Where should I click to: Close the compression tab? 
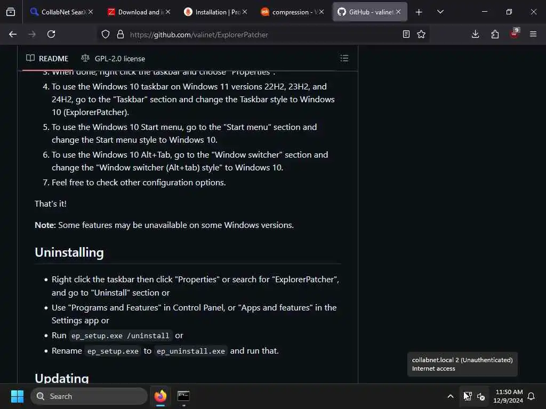(322, 12)
